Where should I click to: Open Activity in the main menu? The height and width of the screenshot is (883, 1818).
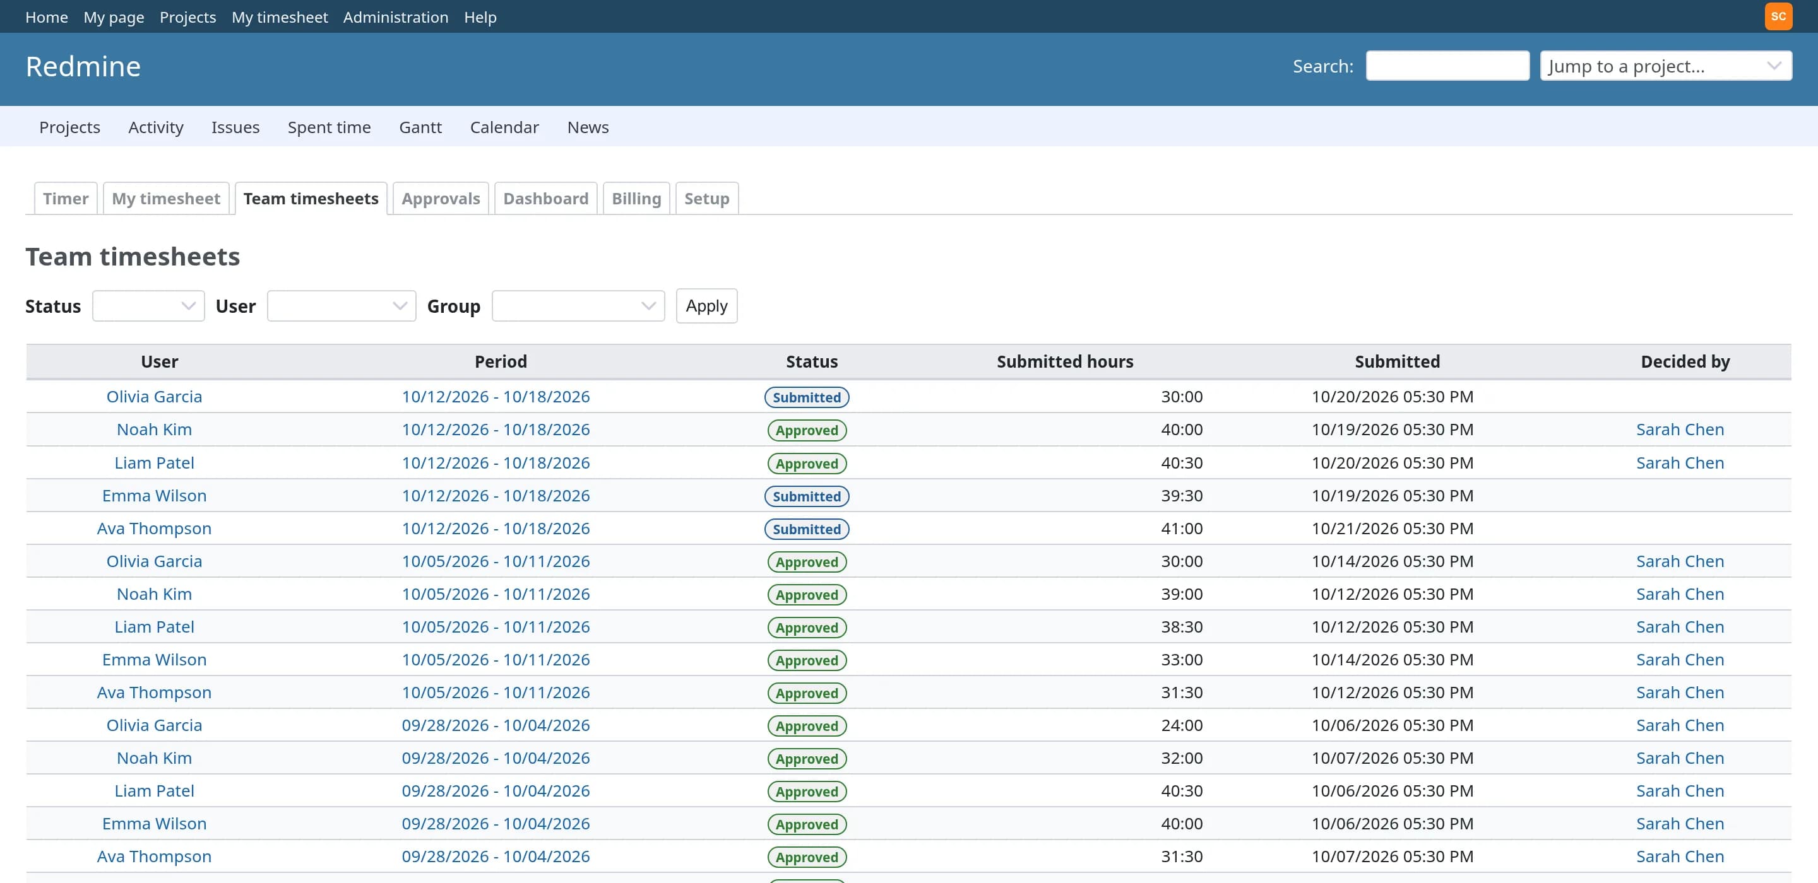[x=156, y=127]
